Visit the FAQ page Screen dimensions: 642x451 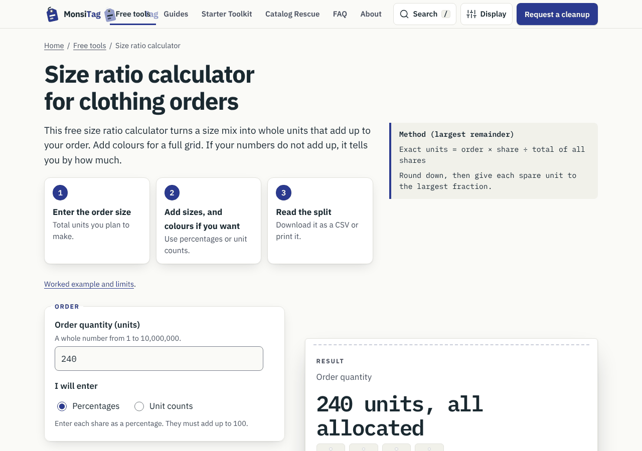(340, 14)
